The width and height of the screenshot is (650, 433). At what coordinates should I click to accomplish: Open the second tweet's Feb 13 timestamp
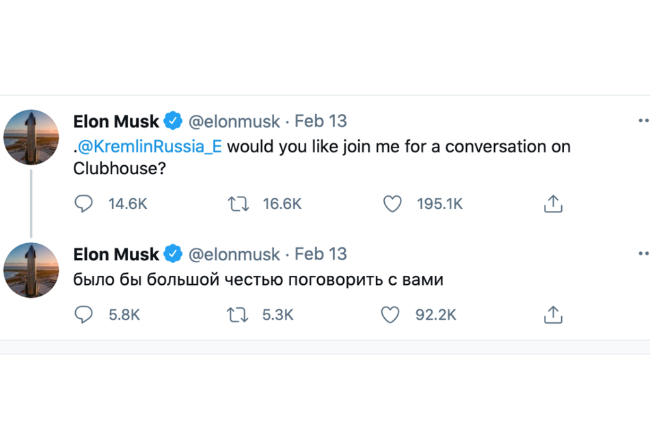tap(321, 254)
